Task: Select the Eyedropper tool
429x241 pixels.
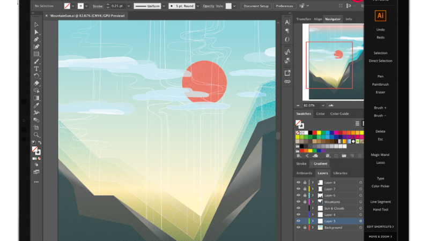Action: [x=36, y=106]
